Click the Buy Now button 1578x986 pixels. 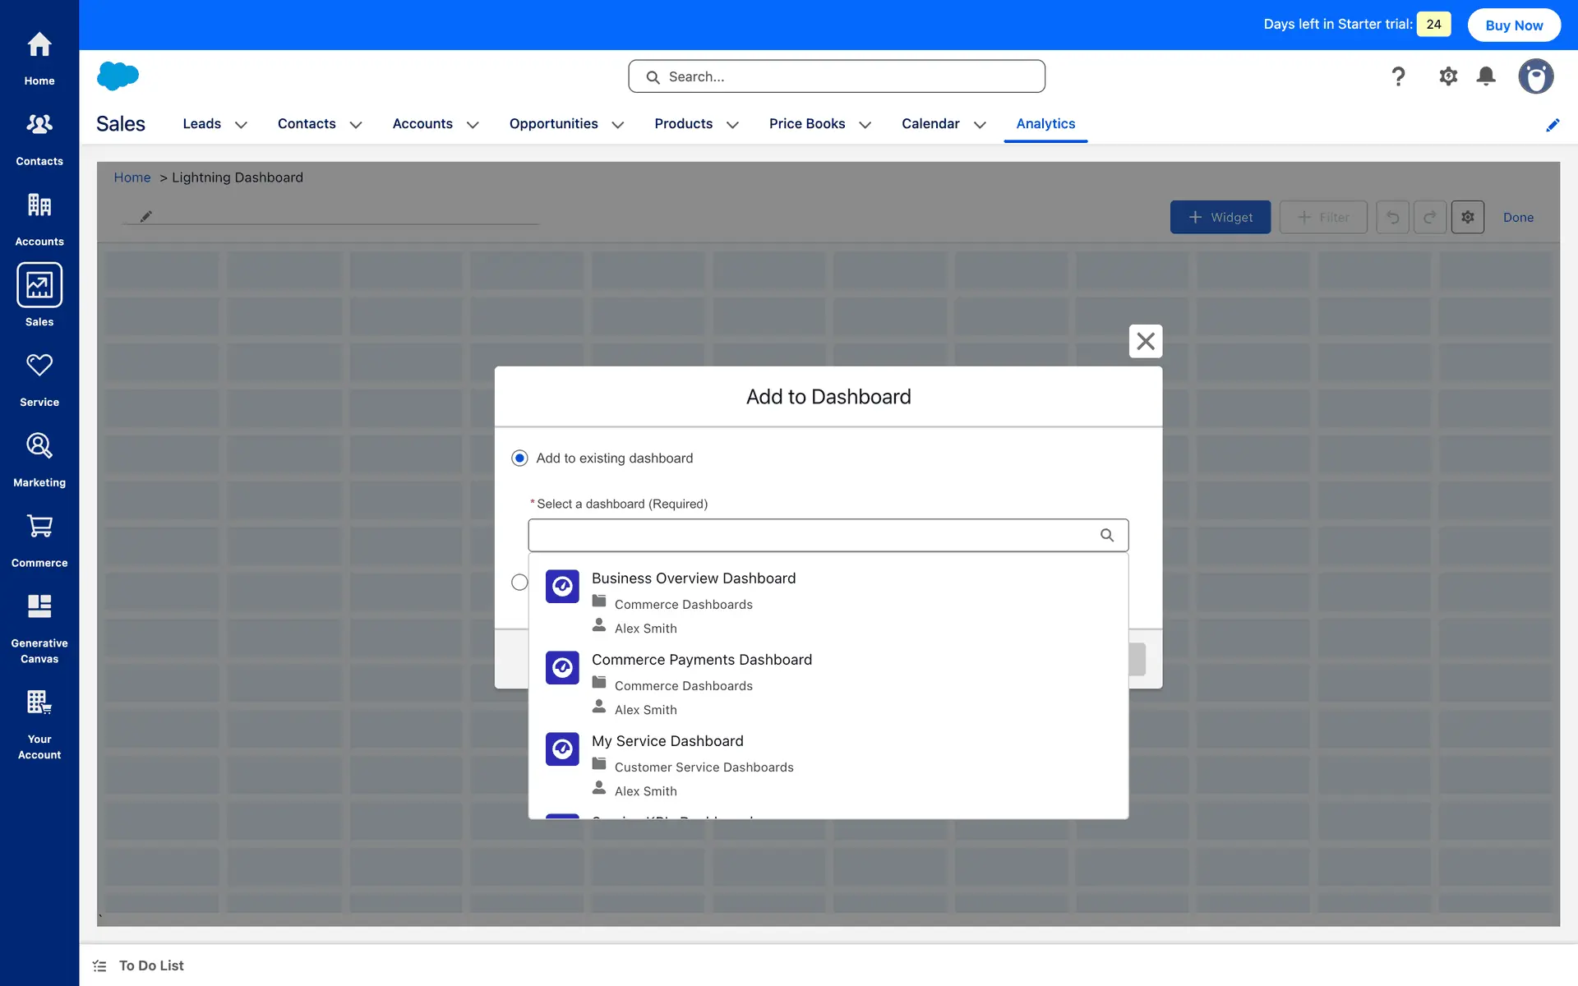[1514, 25]
